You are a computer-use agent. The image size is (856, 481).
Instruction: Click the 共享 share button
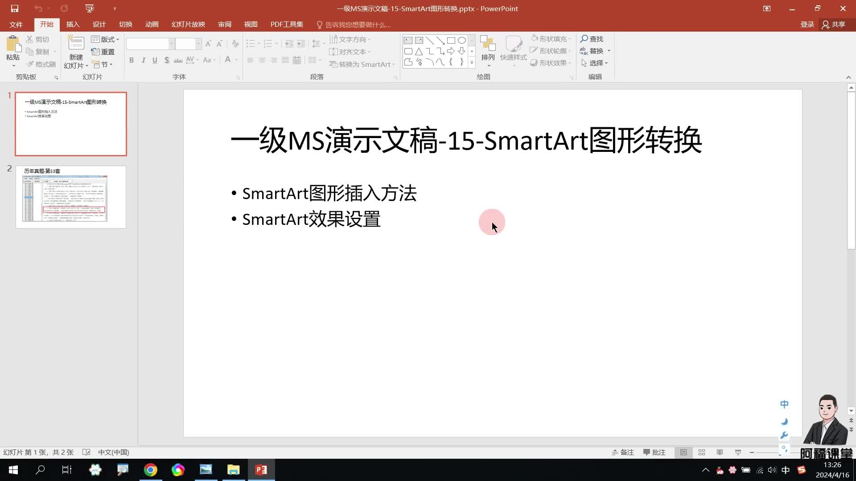[834, 24]
